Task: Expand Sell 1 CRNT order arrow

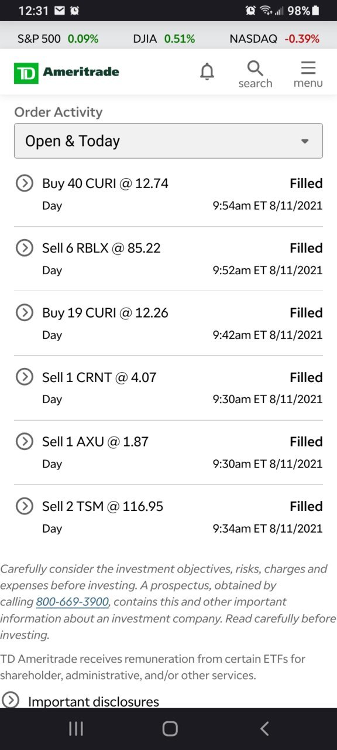Action: pyautogui.click(x=24, y=377)
